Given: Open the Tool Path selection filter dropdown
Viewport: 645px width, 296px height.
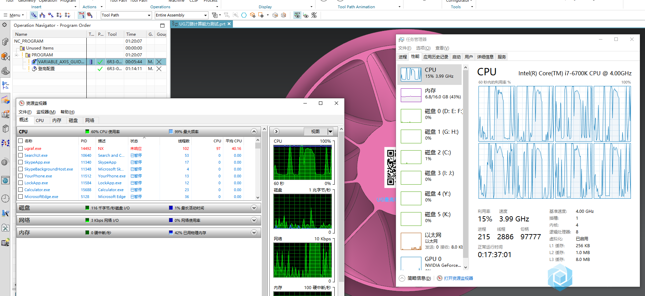Looking at the screenshot, I should click(x=126, y=15).
